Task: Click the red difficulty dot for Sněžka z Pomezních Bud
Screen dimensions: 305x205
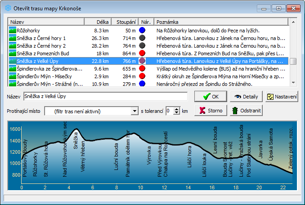Action: [x=142, y=53]
